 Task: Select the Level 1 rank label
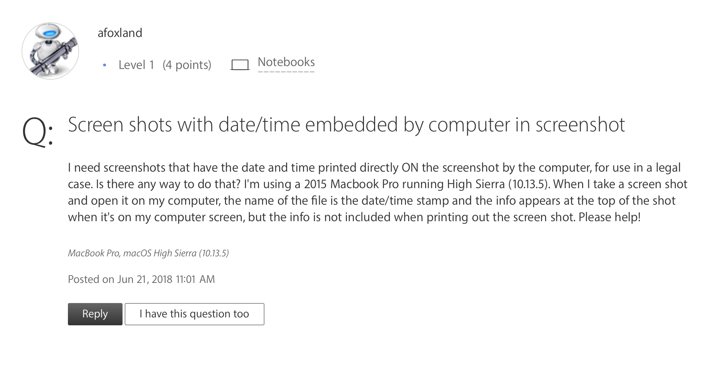tap(136, 65)
